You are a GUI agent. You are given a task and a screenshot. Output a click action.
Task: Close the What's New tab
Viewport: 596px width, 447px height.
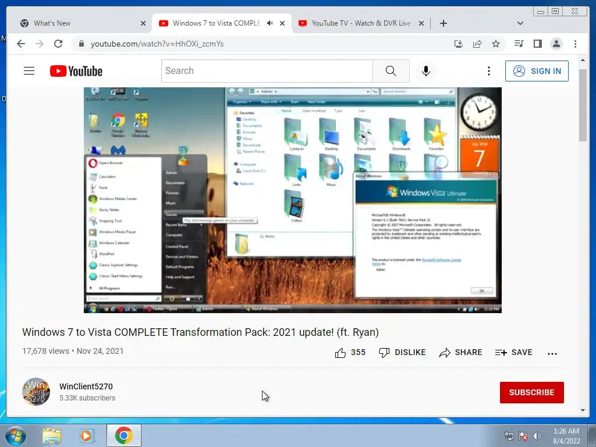tap(143, 23)
